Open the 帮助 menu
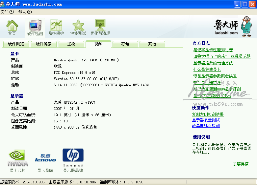This screenshot has width=257, height=185. coord(25,12)
